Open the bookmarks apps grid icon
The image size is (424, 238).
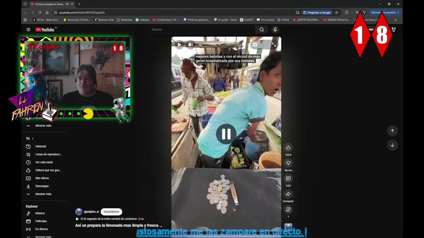[25, 20]
